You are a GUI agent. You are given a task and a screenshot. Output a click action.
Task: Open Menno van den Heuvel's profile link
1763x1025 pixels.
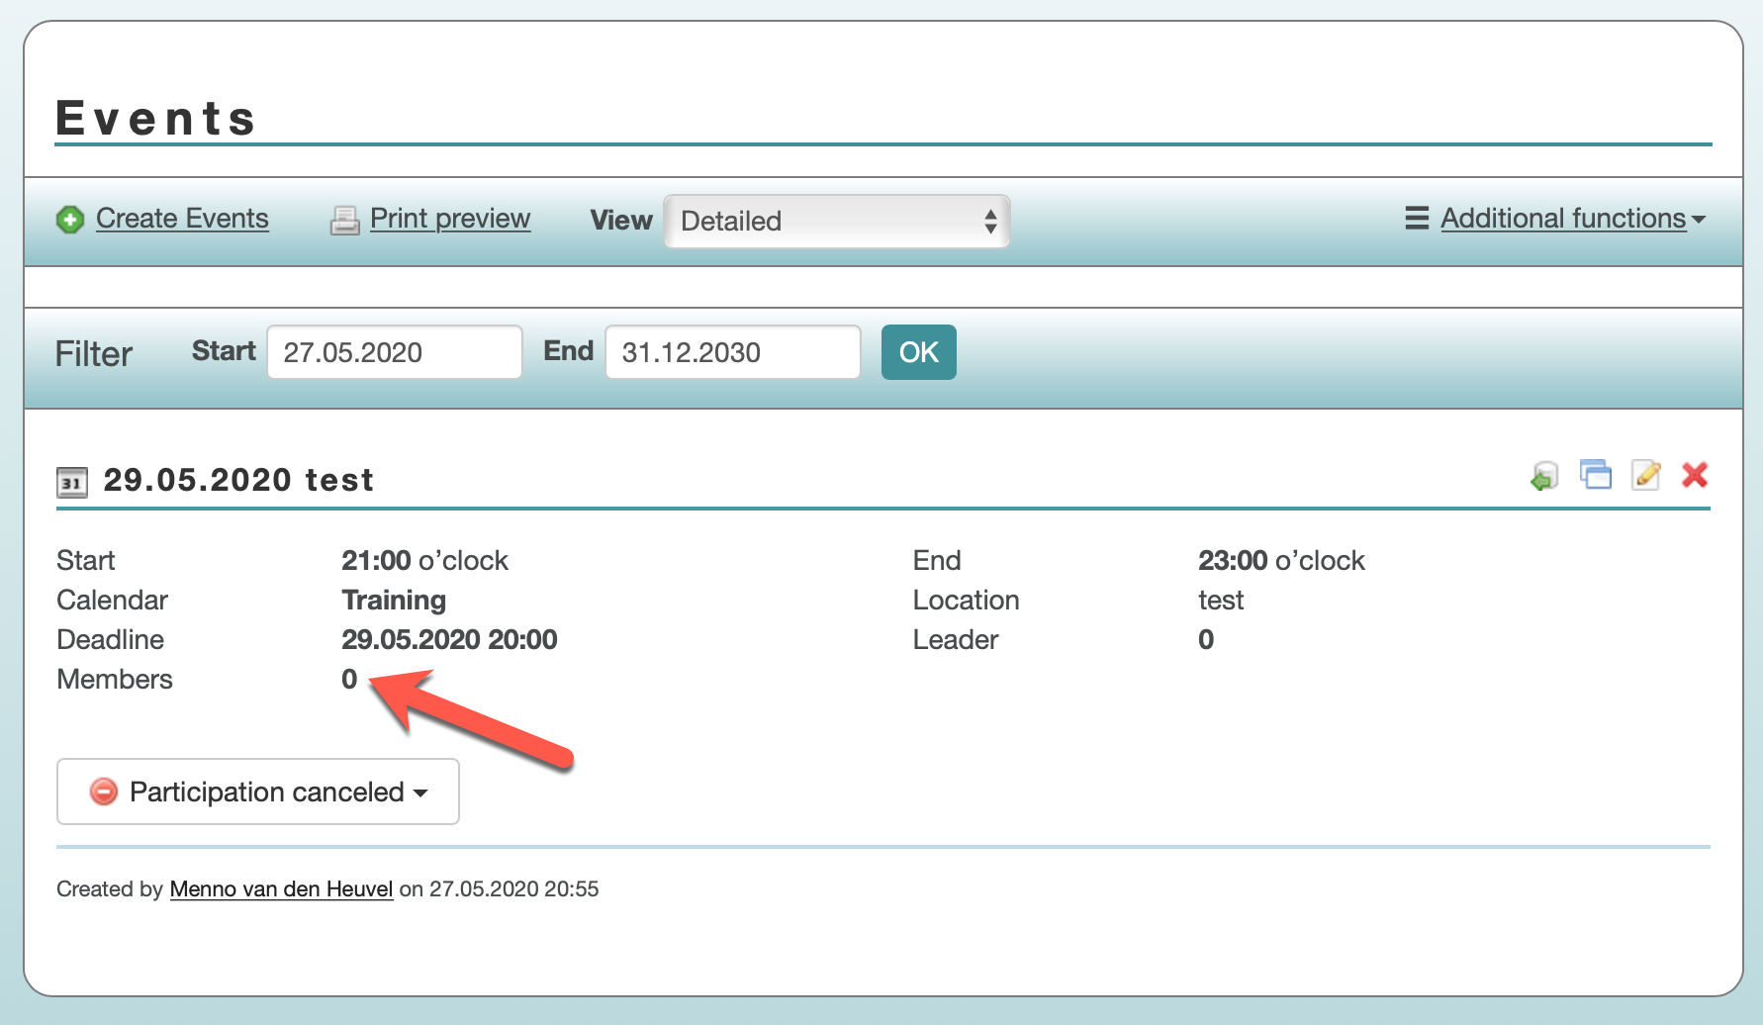coord(281,888)
